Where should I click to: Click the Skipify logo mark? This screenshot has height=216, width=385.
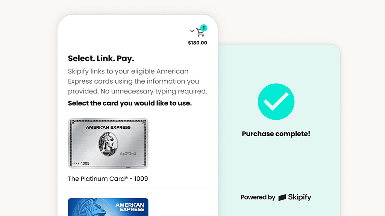(x=281, y=197)
